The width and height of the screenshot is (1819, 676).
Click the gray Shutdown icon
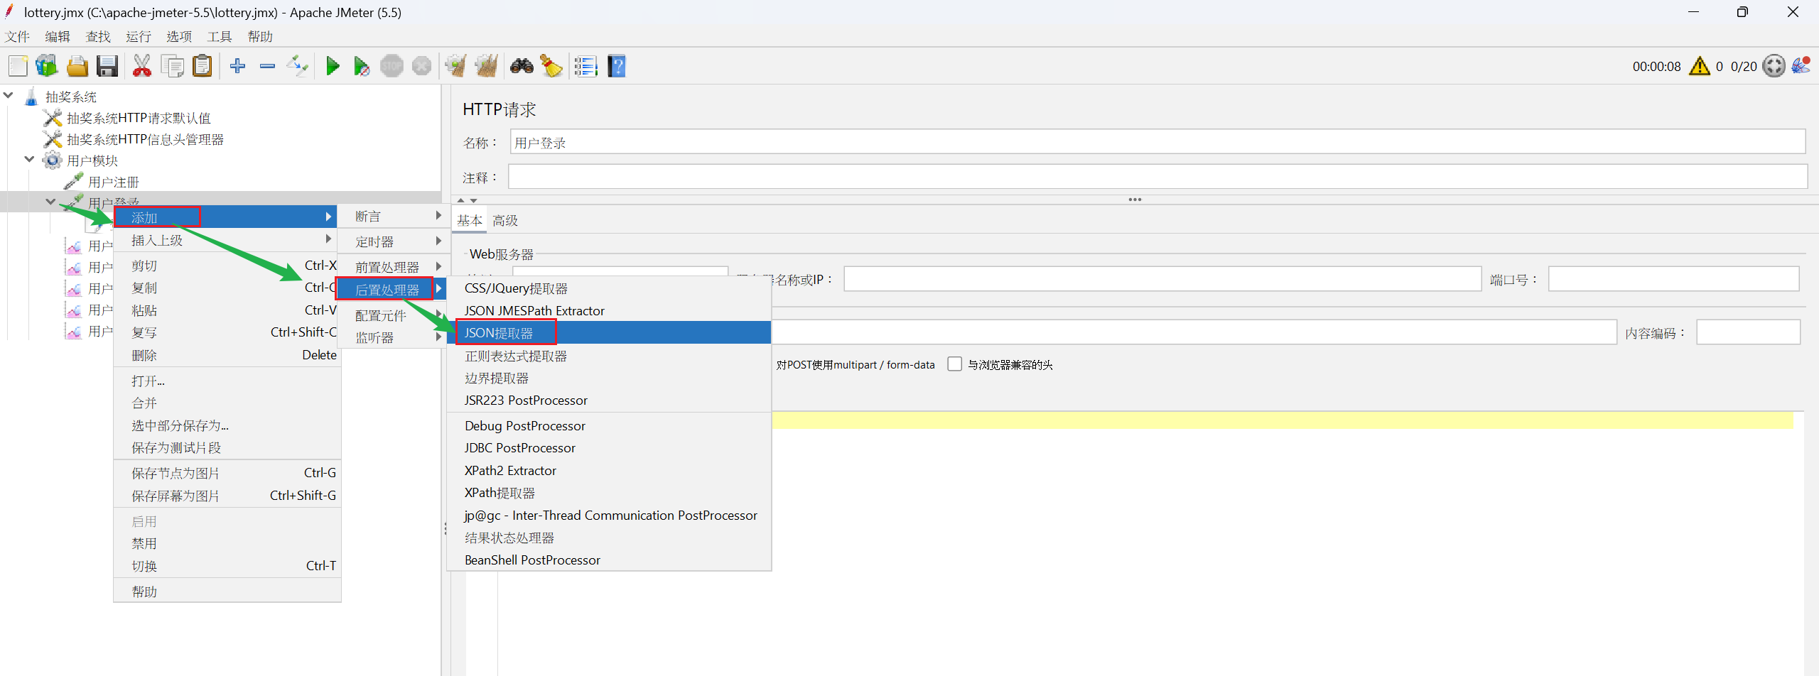tap(422, 66)
